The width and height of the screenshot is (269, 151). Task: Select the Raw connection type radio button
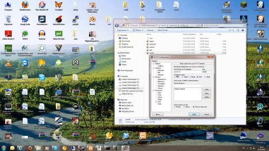(175, 77)
